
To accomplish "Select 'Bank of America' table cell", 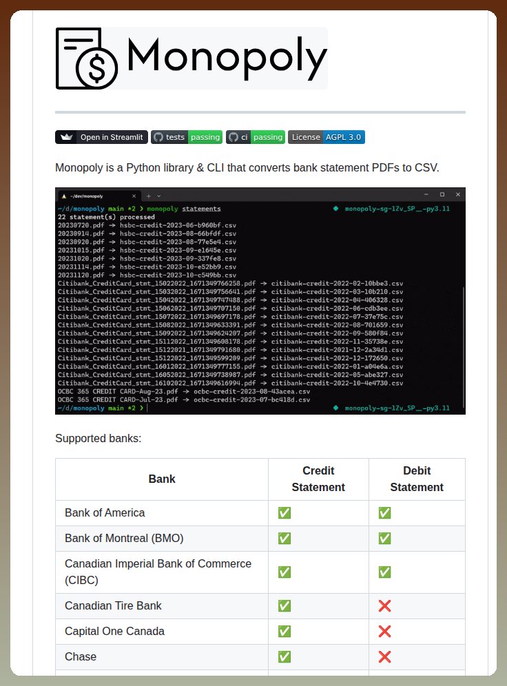I will tap(162, 512).
